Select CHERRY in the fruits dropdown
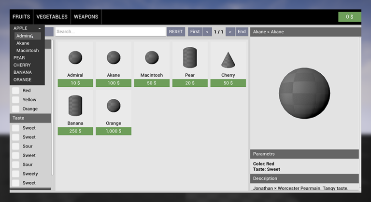Image resolution: width=371 pixels, height=202 pixels. [22, 65]
